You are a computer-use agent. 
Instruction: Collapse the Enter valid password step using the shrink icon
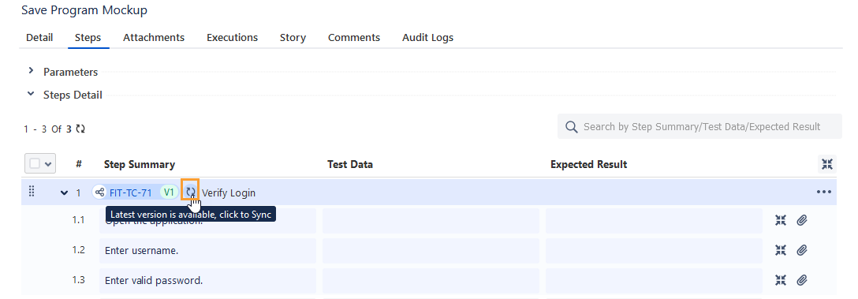[x=781, y=280]
